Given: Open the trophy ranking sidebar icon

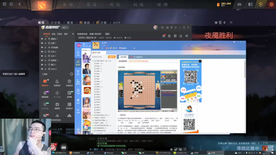Looking at the screenshot, I should coord(78,72).
